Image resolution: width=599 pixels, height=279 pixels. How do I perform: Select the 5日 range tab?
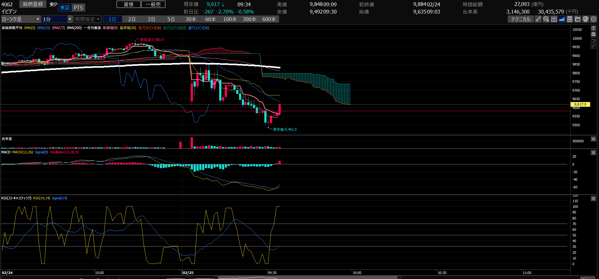pyautogui.click(x=171, y=19)
